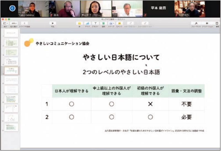Screen dimensions: 221x151
Task: Select slide 3 thumbnail in navigator
Action: [x=11, y=52]
